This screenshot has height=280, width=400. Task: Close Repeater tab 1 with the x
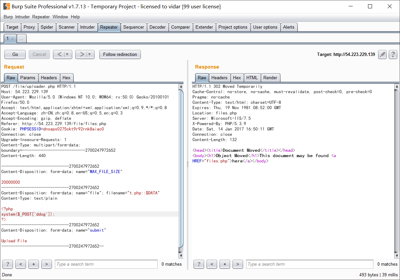click(13, 39)
